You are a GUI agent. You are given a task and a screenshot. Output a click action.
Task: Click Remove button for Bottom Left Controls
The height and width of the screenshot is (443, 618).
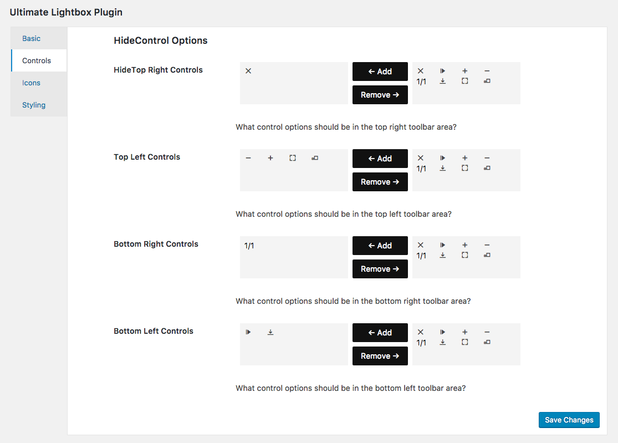[x=380, y=356]
